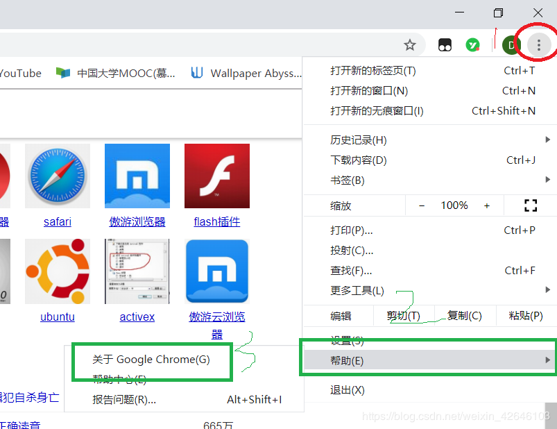Screen dimensions: 557x429
Task: Open the Wallpaper Abyss bookmark
Action: click(246, 73)
